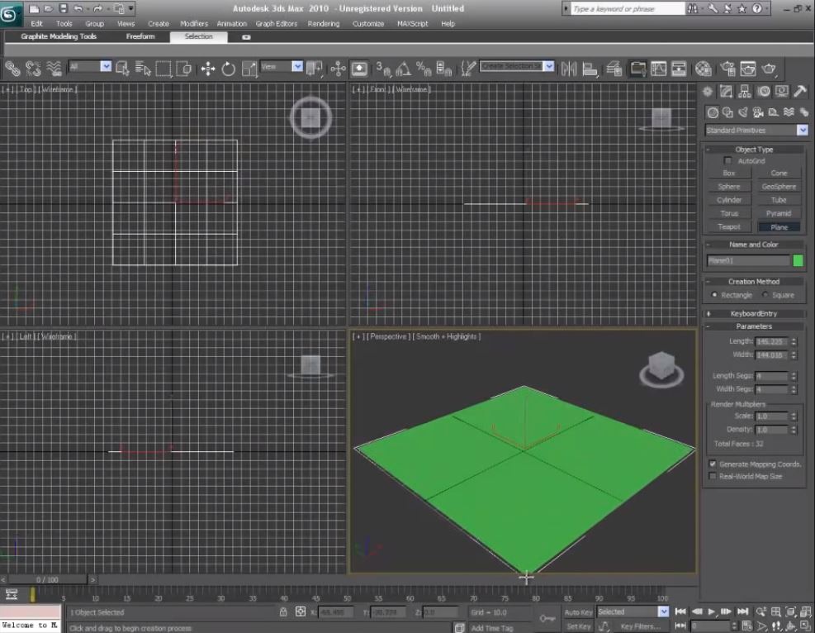The width and height of the screenshot is (815, 633).
Task: Open the Edit Named Selection Sets tool
Action: pyautogui.click(x=468, y=69)
